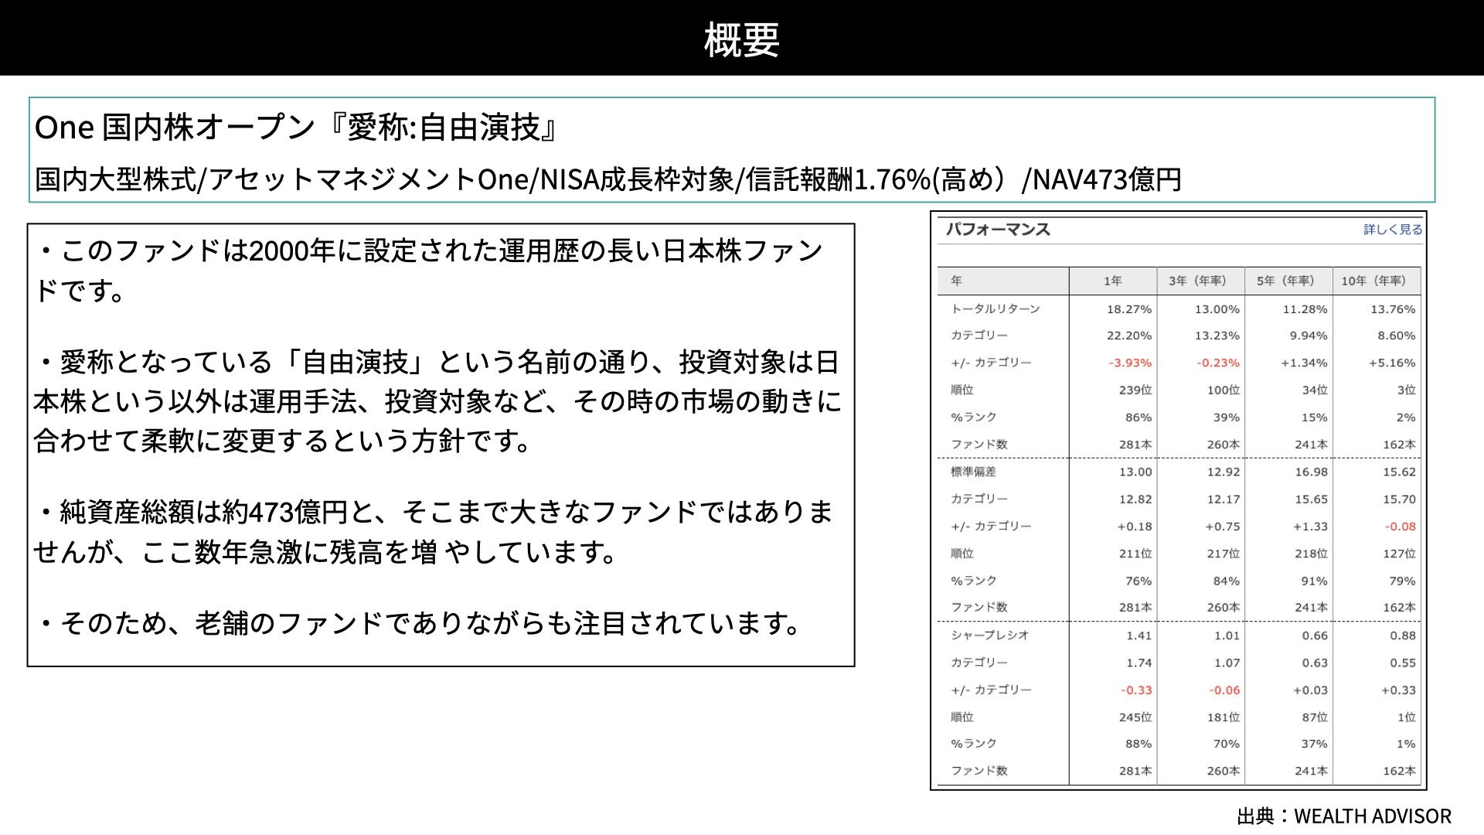Click the bullet about 純資産総額は約473億円
The height and width of the screenshot is (835, 1484).
point(434,531)
